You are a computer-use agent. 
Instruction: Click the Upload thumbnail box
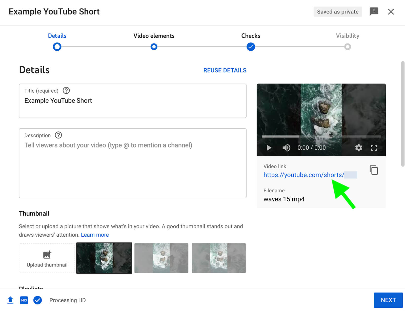point(47,258)
